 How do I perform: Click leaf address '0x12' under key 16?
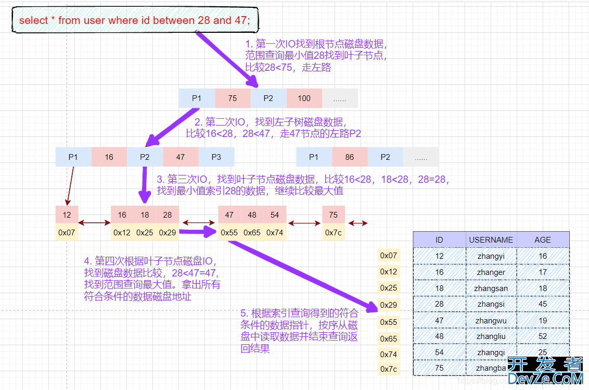[122, 232]
